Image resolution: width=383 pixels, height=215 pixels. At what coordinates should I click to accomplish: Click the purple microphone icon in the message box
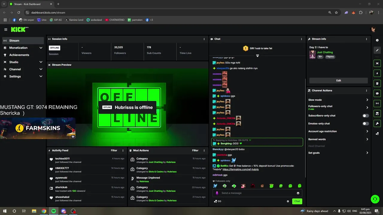(217, 193)
